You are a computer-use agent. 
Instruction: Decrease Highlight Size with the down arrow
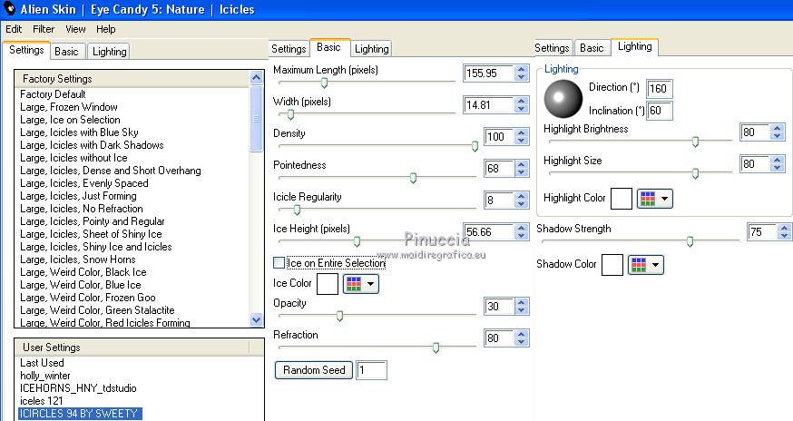coord(778,168)
